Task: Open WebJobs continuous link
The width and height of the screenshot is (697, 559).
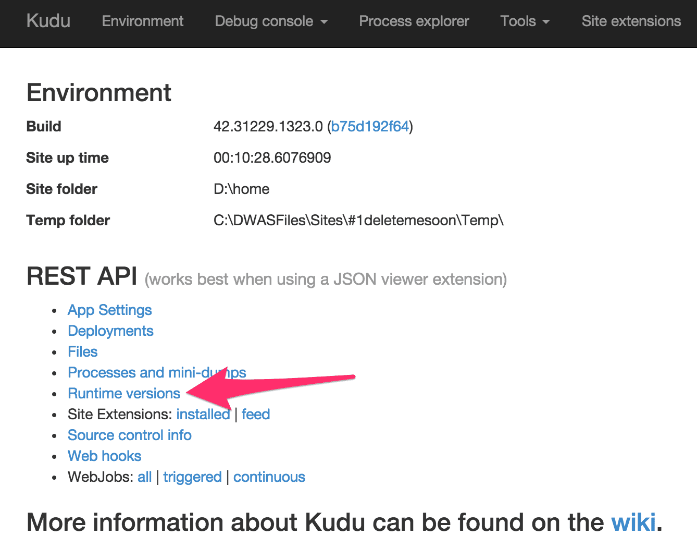Action: [x=269, y=477]
